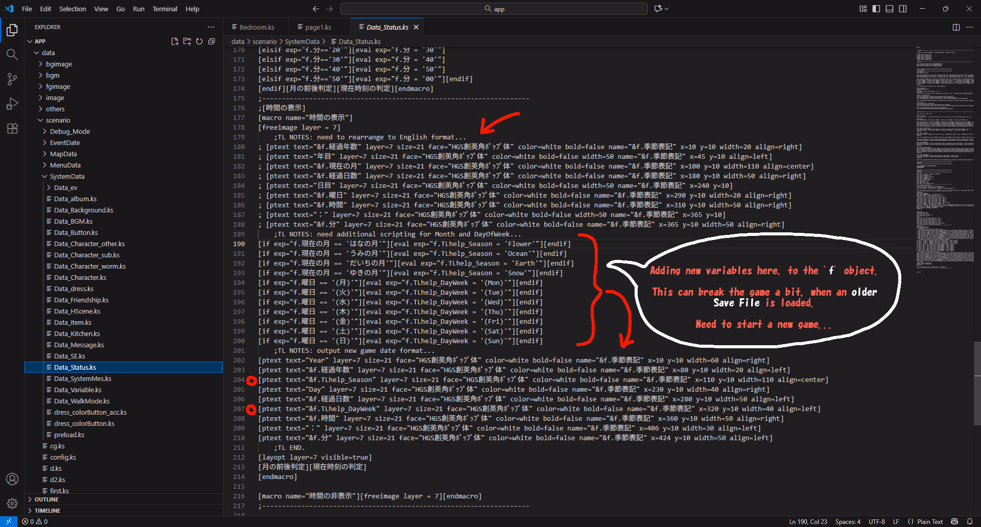The height and width of the screenshot is (527, 981).
Task: Collapse the SystemData folder
Action: (67, 176)
